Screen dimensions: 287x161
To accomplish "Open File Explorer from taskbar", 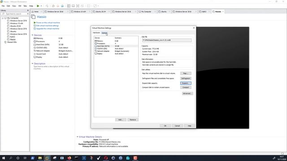I will pyautogui.click(x=40, y=158).
